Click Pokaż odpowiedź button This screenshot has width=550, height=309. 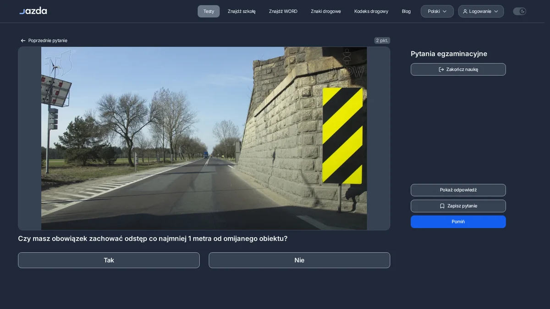point(458,190)
